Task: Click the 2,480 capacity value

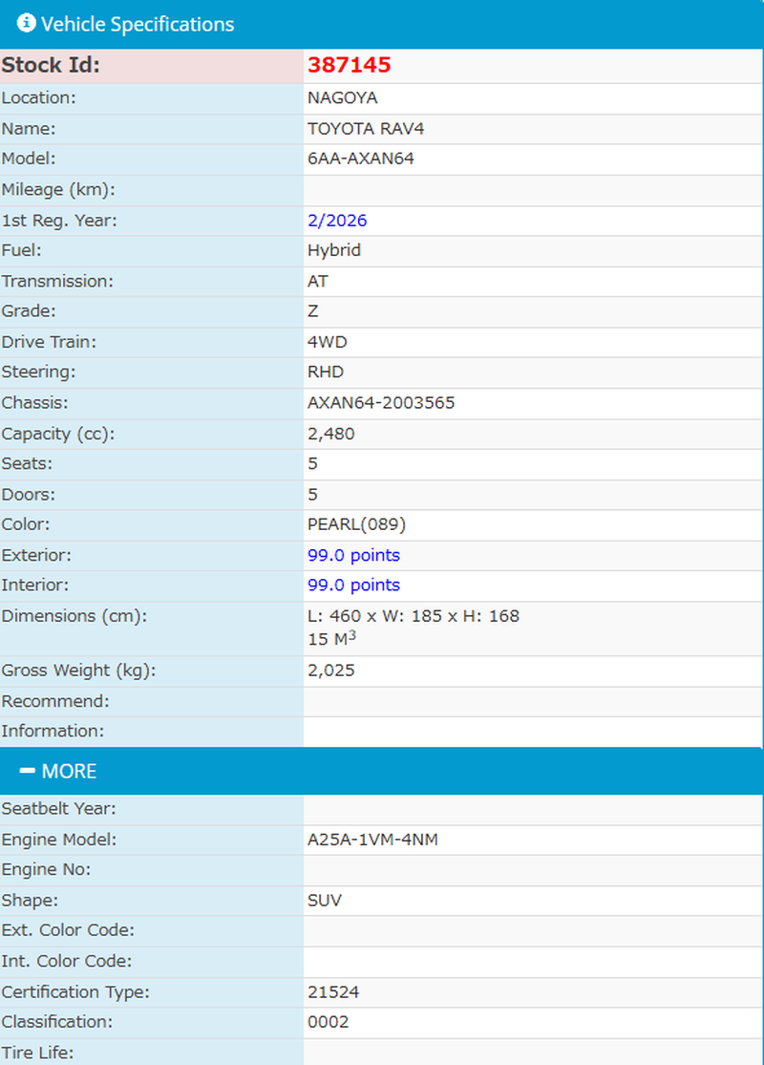Action: pyautogui.click(x=330, y=434)
